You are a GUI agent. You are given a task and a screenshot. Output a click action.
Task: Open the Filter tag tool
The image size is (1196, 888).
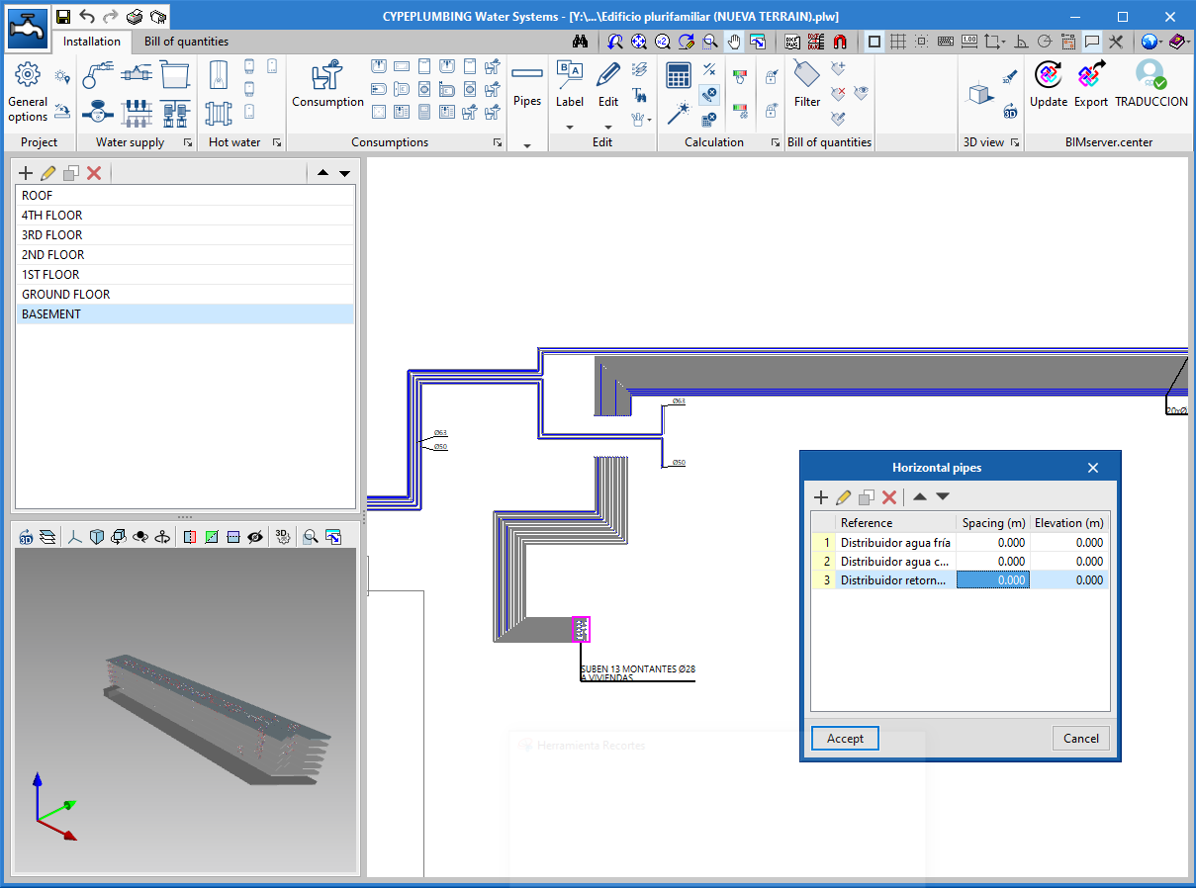pyautogui.click(x=807, y=84)
